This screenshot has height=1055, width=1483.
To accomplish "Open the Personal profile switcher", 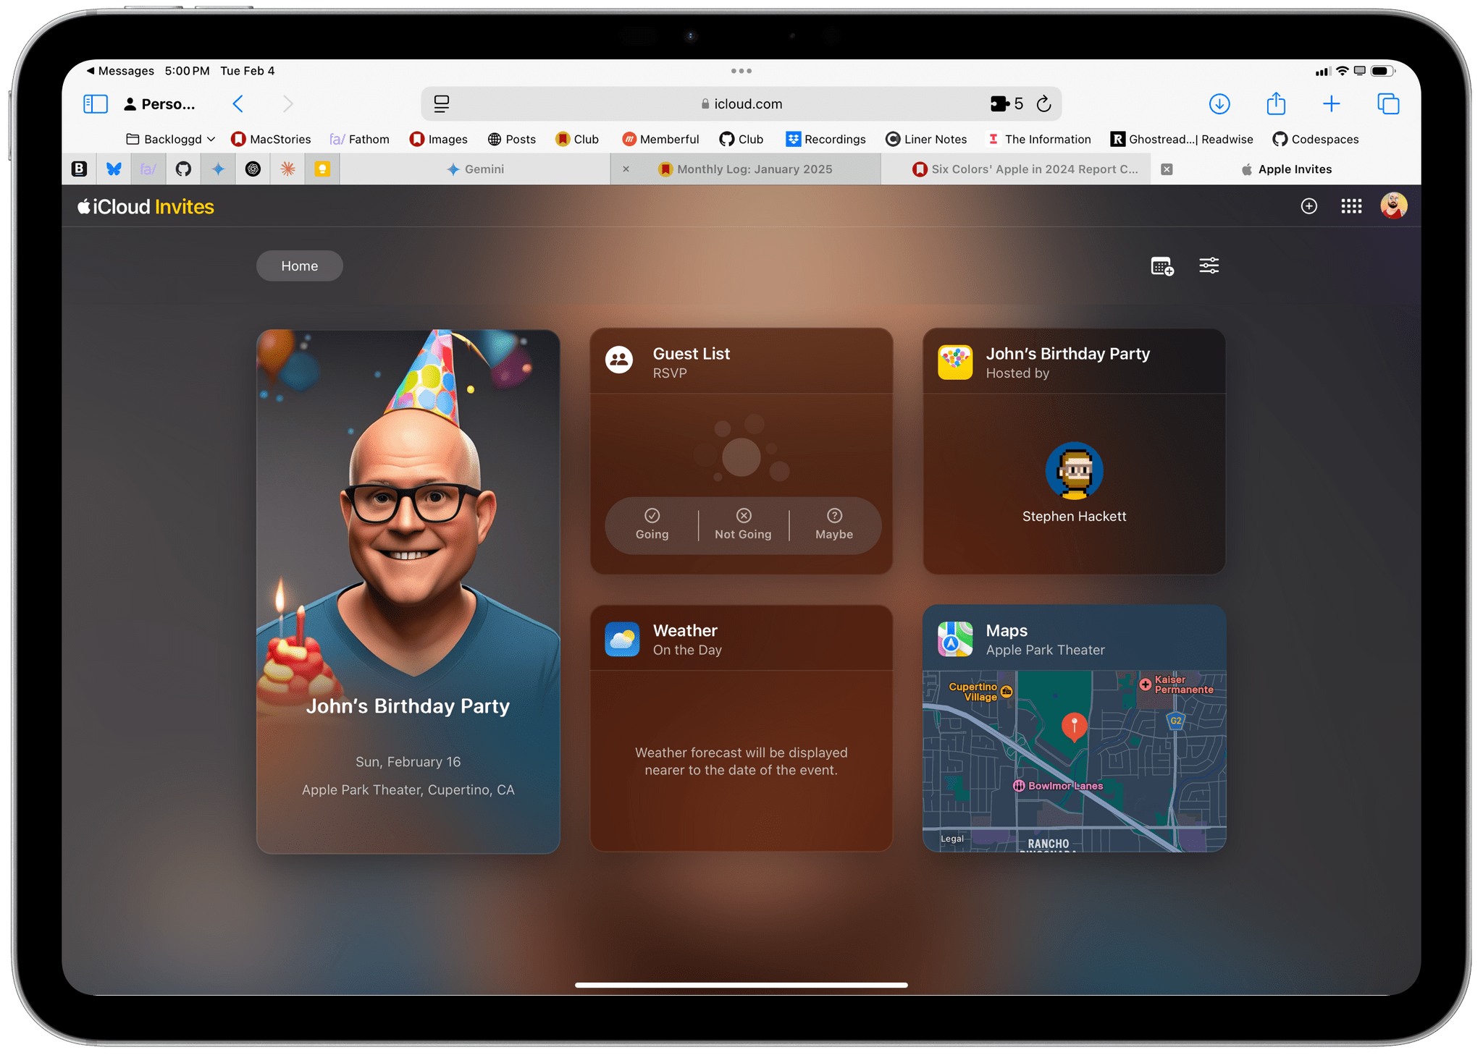I will (x=159, y=104).
